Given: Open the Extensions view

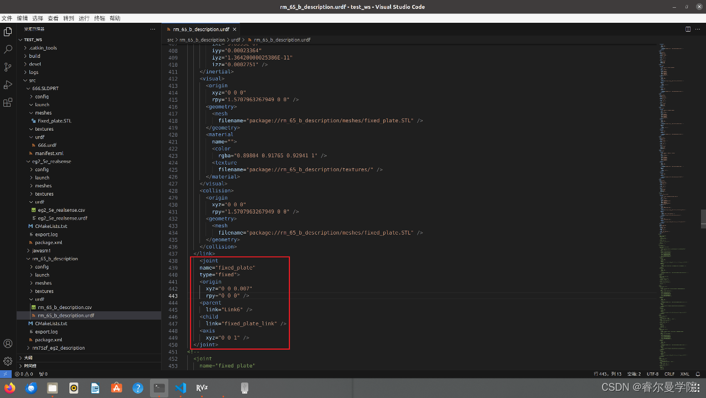Looking at the screenshot, I should point(8,103).
